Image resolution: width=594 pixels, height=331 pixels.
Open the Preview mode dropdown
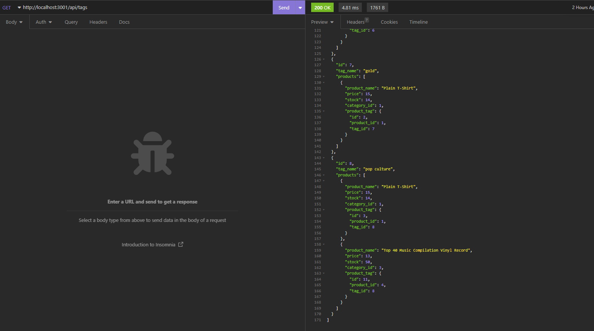pyautogui.click(x=322, y=22)
